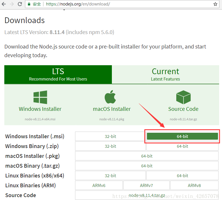Click node-v8.11.4.tar.gz under Source Code icon

coord(183,119)
